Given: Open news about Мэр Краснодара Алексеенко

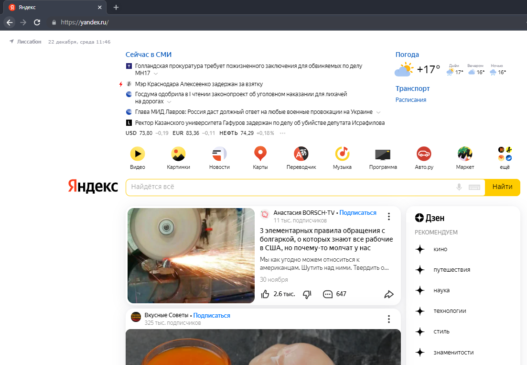Looking at the screenshot, I should pyautogui.click(x=199, y=84).
